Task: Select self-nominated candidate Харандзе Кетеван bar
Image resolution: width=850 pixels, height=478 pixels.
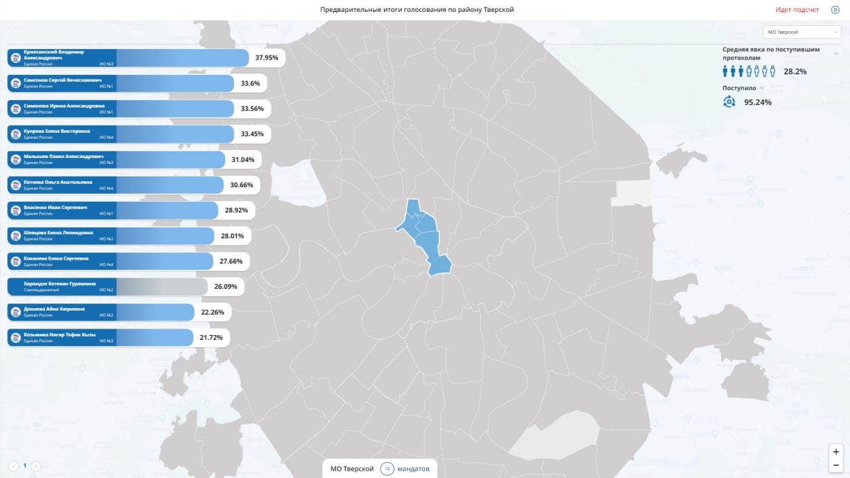Action: point(126,287)
